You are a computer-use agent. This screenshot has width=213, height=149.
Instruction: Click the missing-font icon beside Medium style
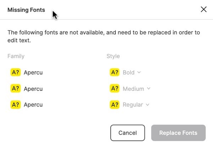point(115,88)
